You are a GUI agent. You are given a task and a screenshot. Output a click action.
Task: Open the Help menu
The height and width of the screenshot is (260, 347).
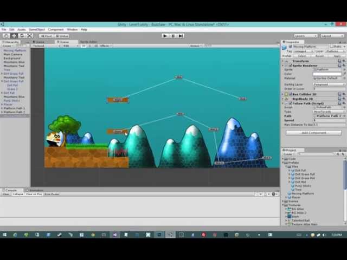(83, 29)
